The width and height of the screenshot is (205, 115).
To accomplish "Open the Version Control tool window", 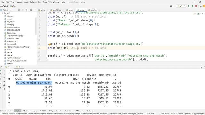I will coord(6,111).
